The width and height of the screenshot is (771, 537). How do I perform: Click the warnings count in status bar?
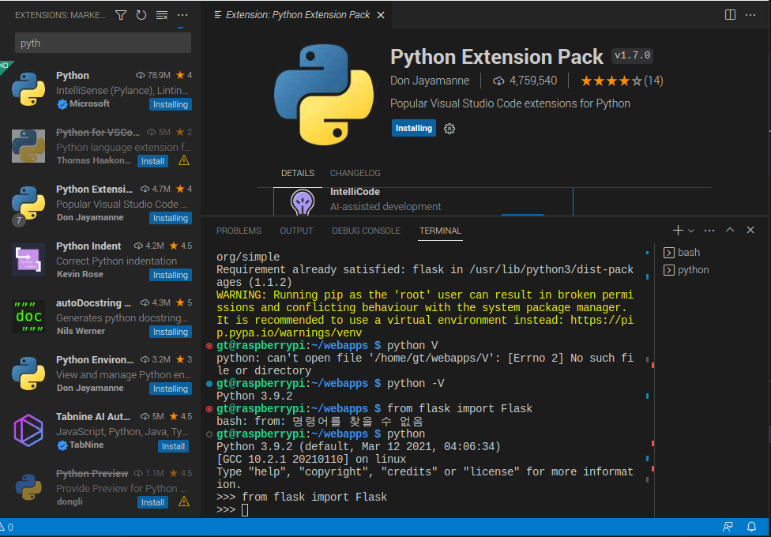[7, 528]
